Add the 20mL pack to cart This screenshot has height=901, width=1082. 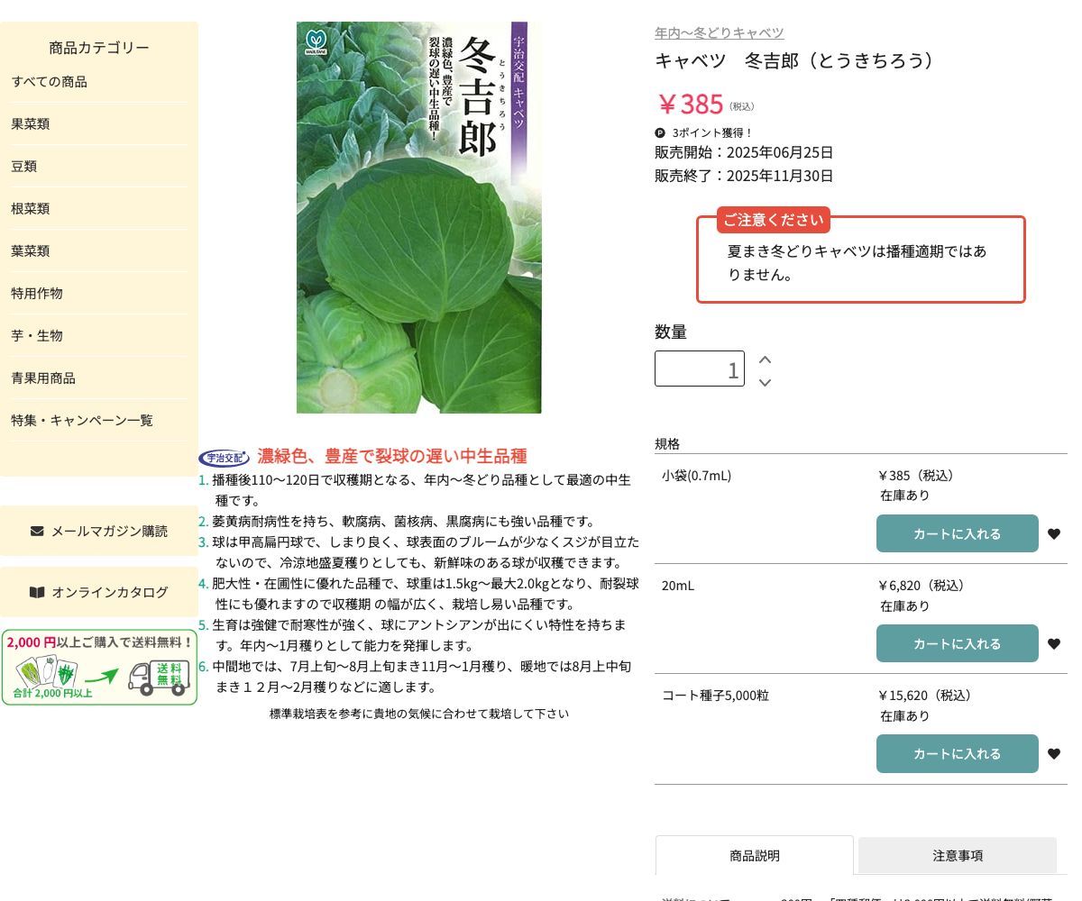pos(957,644)
